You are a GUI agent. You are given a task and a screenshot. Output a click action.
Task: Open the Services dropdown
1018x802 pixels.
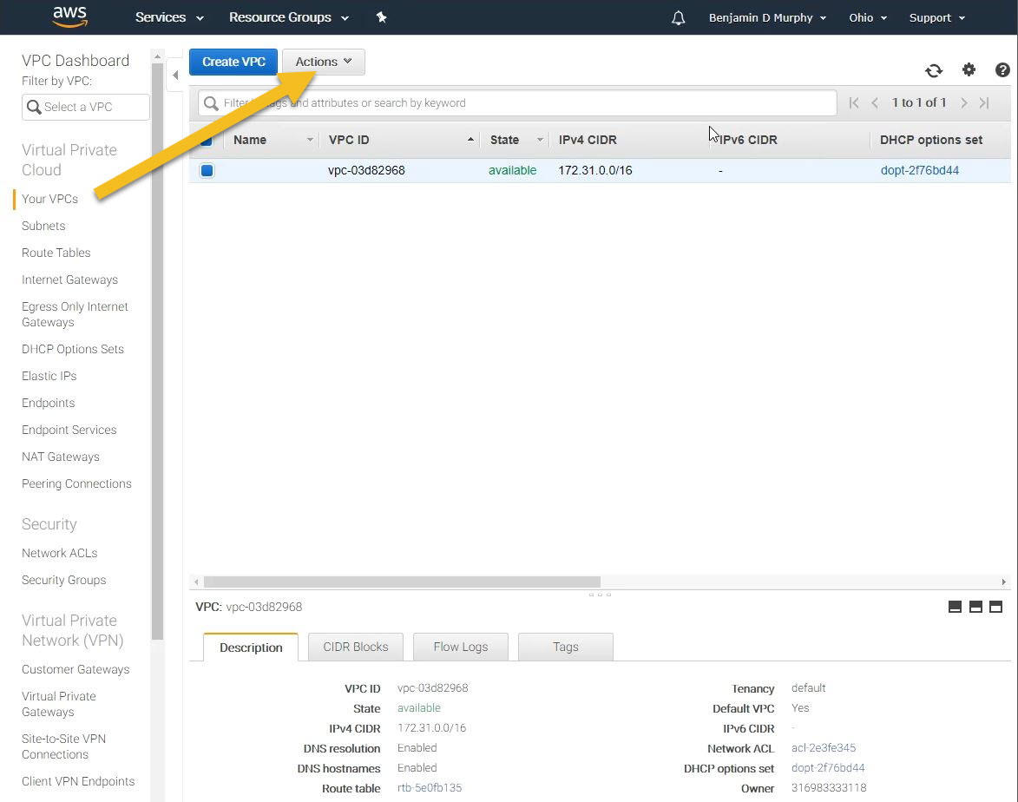click(169, 17)
